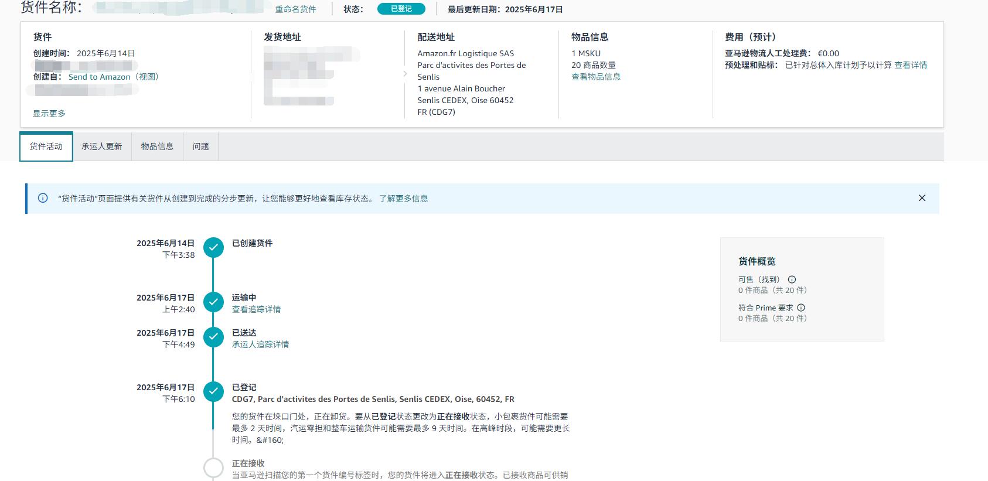The height and width of the screenshot is (481, 988).
Task: Open the 问题 tab
Action: (200, 146)
